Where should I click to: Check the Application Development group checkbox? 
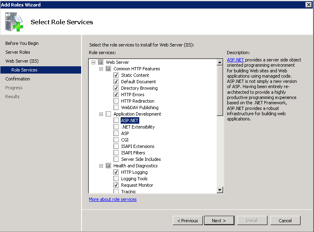coord(108,114)
